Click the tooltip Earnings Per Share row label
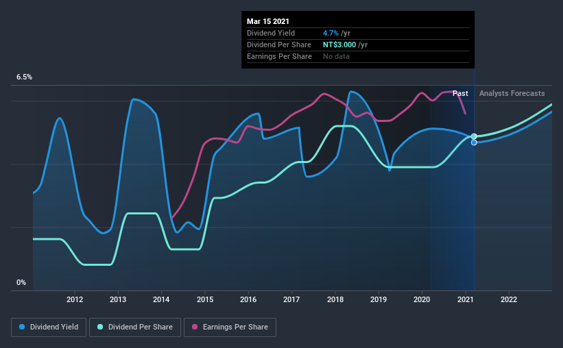 coord(279,56)
